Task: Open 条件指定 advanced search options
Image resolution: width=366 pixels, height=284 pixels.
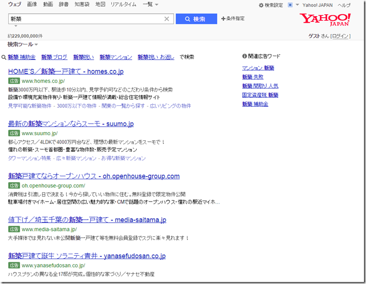Action: point(233,18)
